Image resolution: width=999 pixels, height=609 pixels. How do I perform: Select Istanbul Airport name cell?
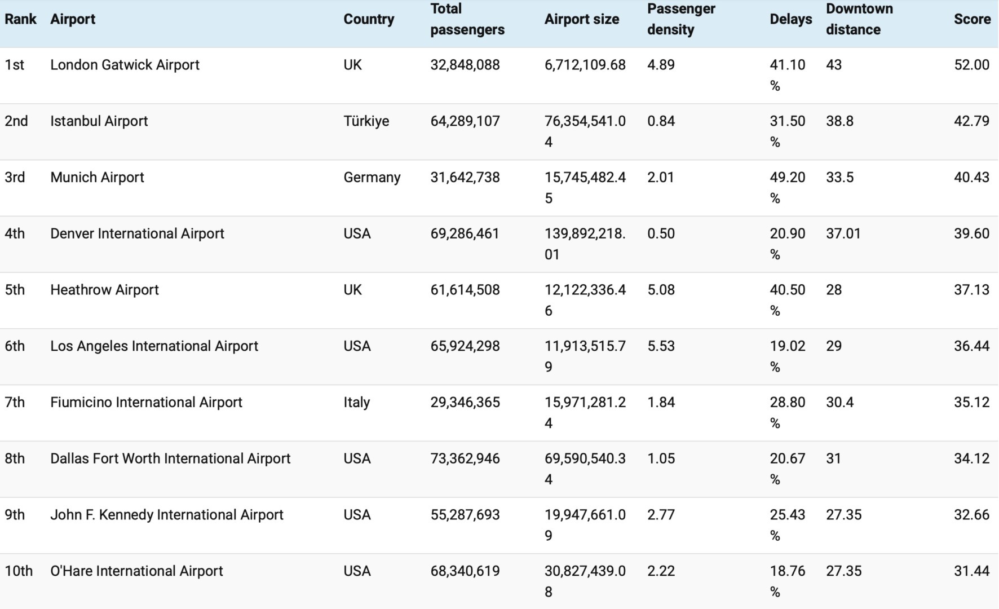[x=99, y=121]
